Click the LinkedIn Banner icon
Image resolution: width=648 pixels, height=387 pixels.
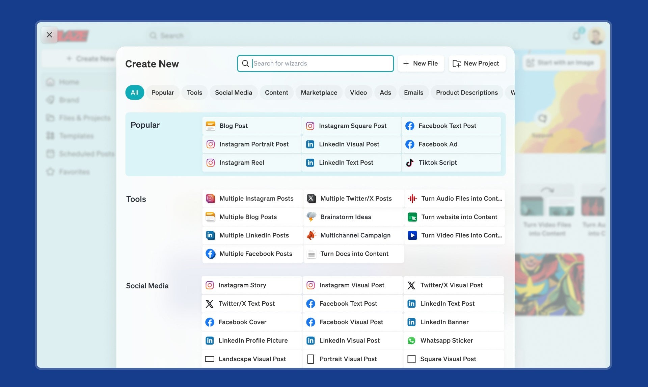click(x=411, y=322)
